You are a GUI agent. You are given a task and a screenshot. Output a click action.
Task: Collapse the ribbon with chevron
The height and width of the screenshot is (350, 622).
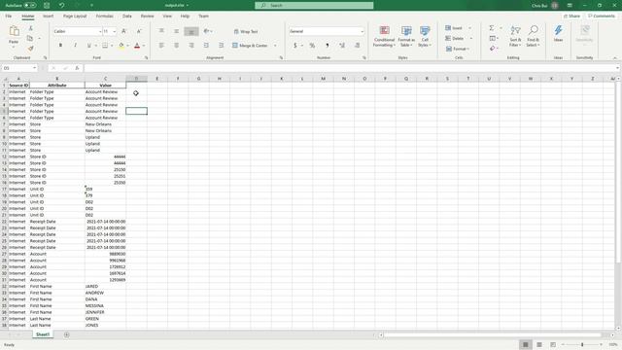click(x=615, y=58)
